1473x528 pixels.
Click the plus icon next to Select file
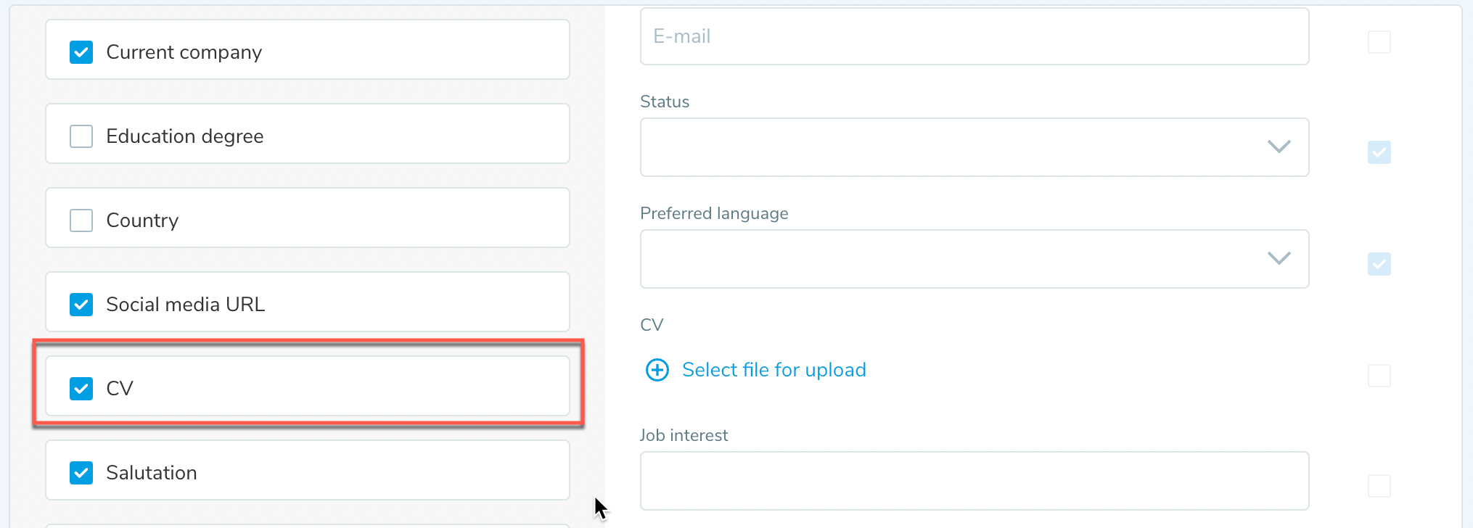coord(657,370)
